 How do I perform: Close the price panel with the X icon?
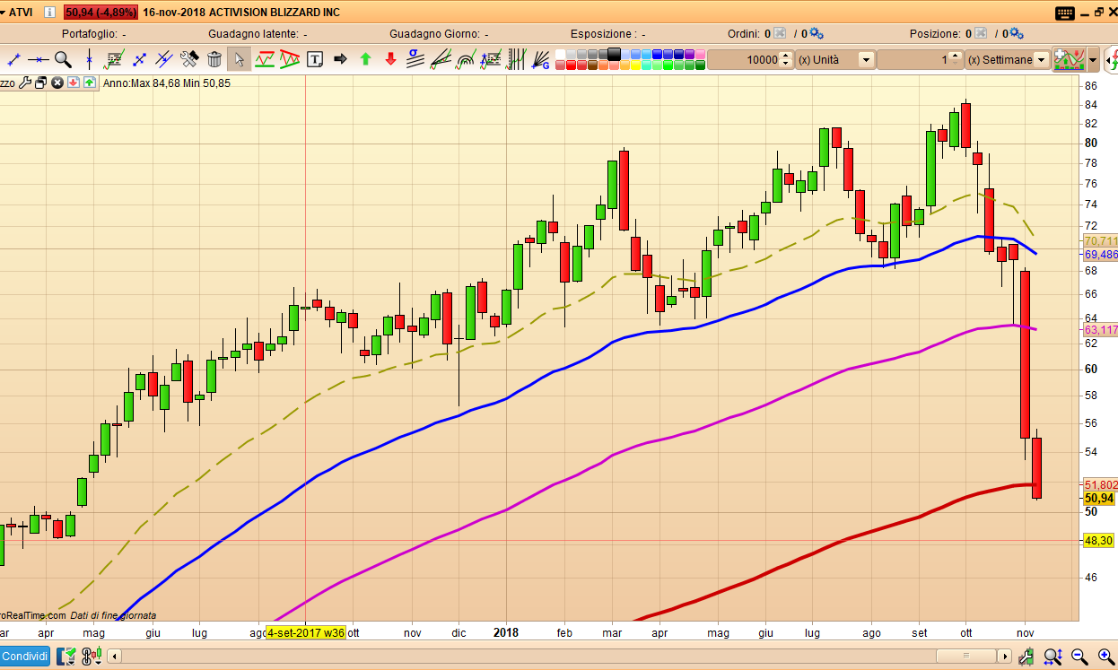tap(57, 83)
